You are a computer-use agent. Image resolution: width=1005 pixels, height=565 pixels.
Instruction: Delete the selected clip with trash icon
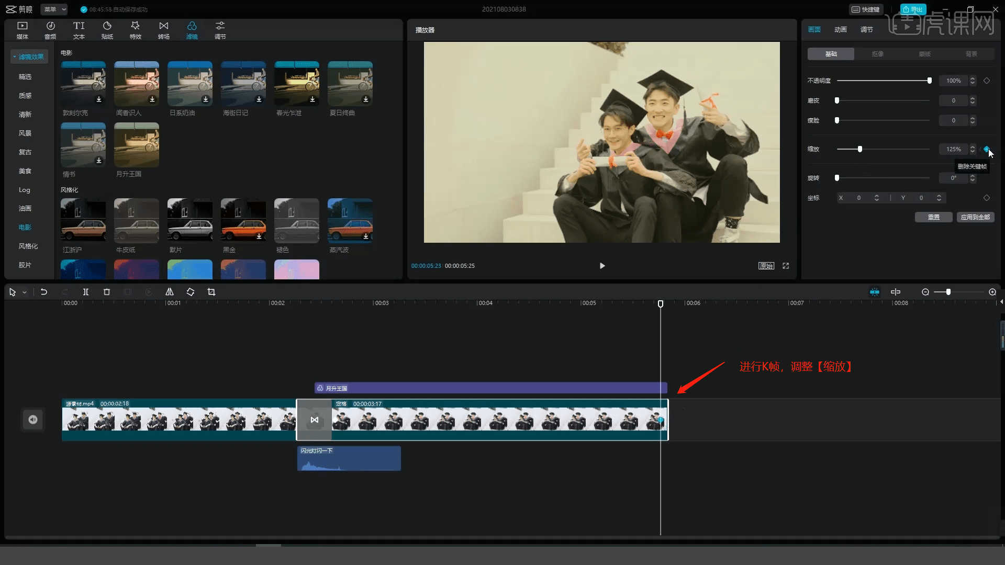[x=107, y=292]
